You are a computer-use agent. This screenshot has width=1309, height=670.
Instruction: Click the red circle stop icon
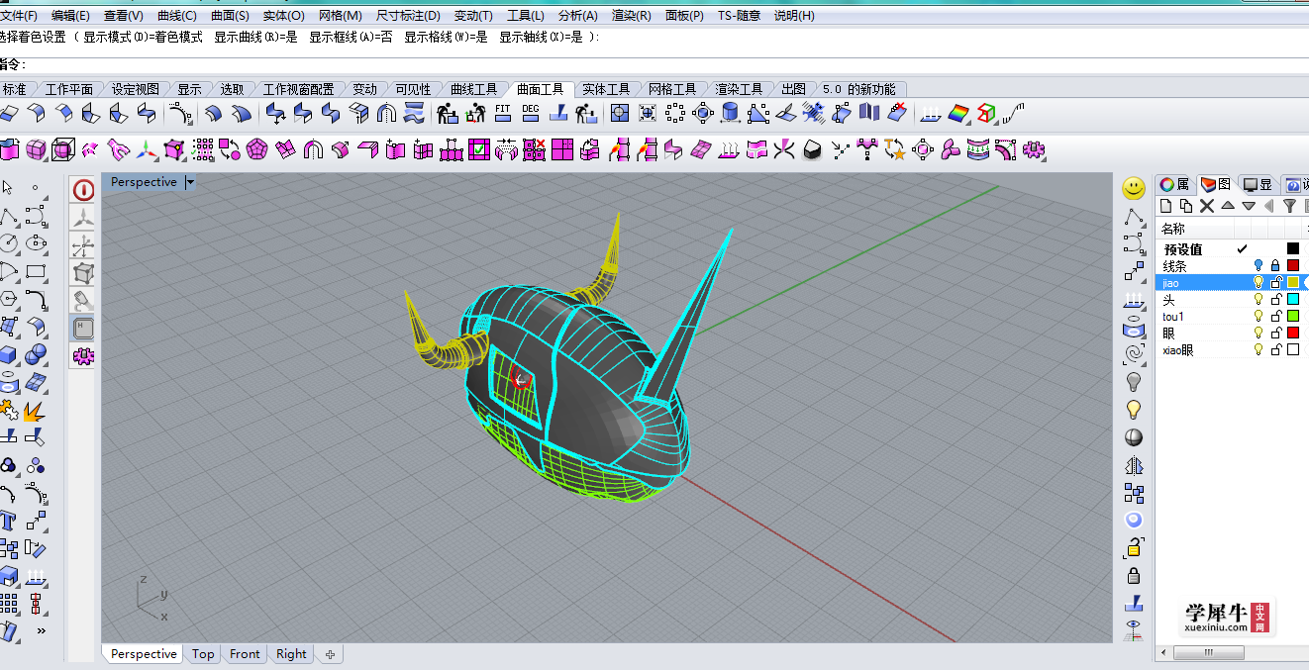click(84, 190)
